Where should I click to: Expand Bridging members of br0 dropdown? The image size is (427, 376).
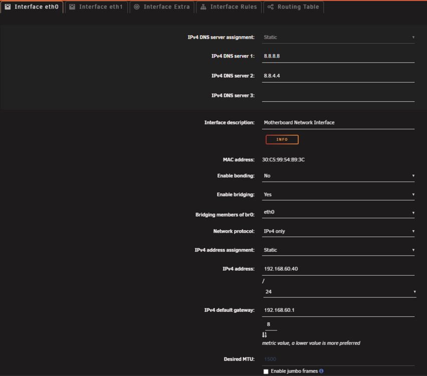tap(338, 212)
